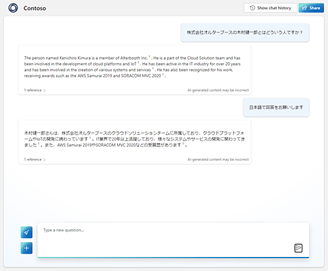Click the user message 日本語で回答をお願いします
This screenshot has height=271, width=328.
(x=276, y=107)
